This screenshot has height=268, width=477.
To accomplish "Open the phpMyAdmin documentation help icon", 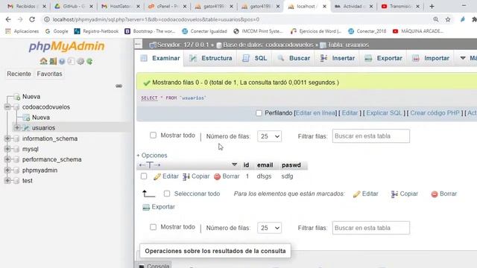I will (x=62, y=61).
